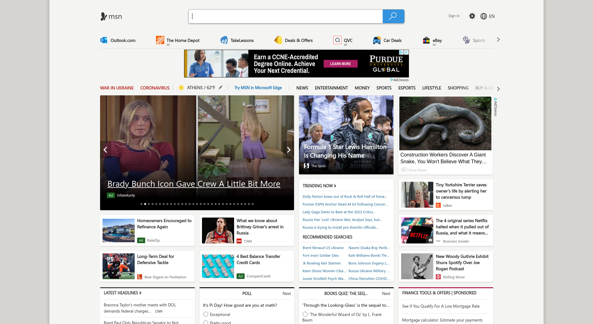This screenshot has height=324, width=593.
Task: Select the Pretty good poll option
Action: tap(206, 322)
